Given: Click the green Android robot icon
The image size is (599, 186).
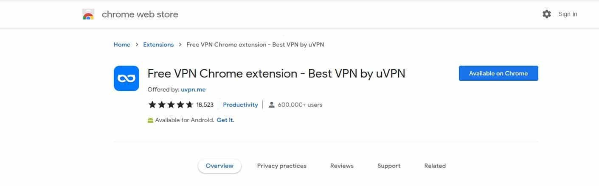Looking at the screenshot, I should tap(150, 120).
